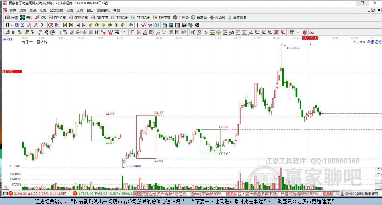The height and width of the screenshot is (205, 382).
Task: Click the 15.9200 peak price label
Action: click(293, 48)
